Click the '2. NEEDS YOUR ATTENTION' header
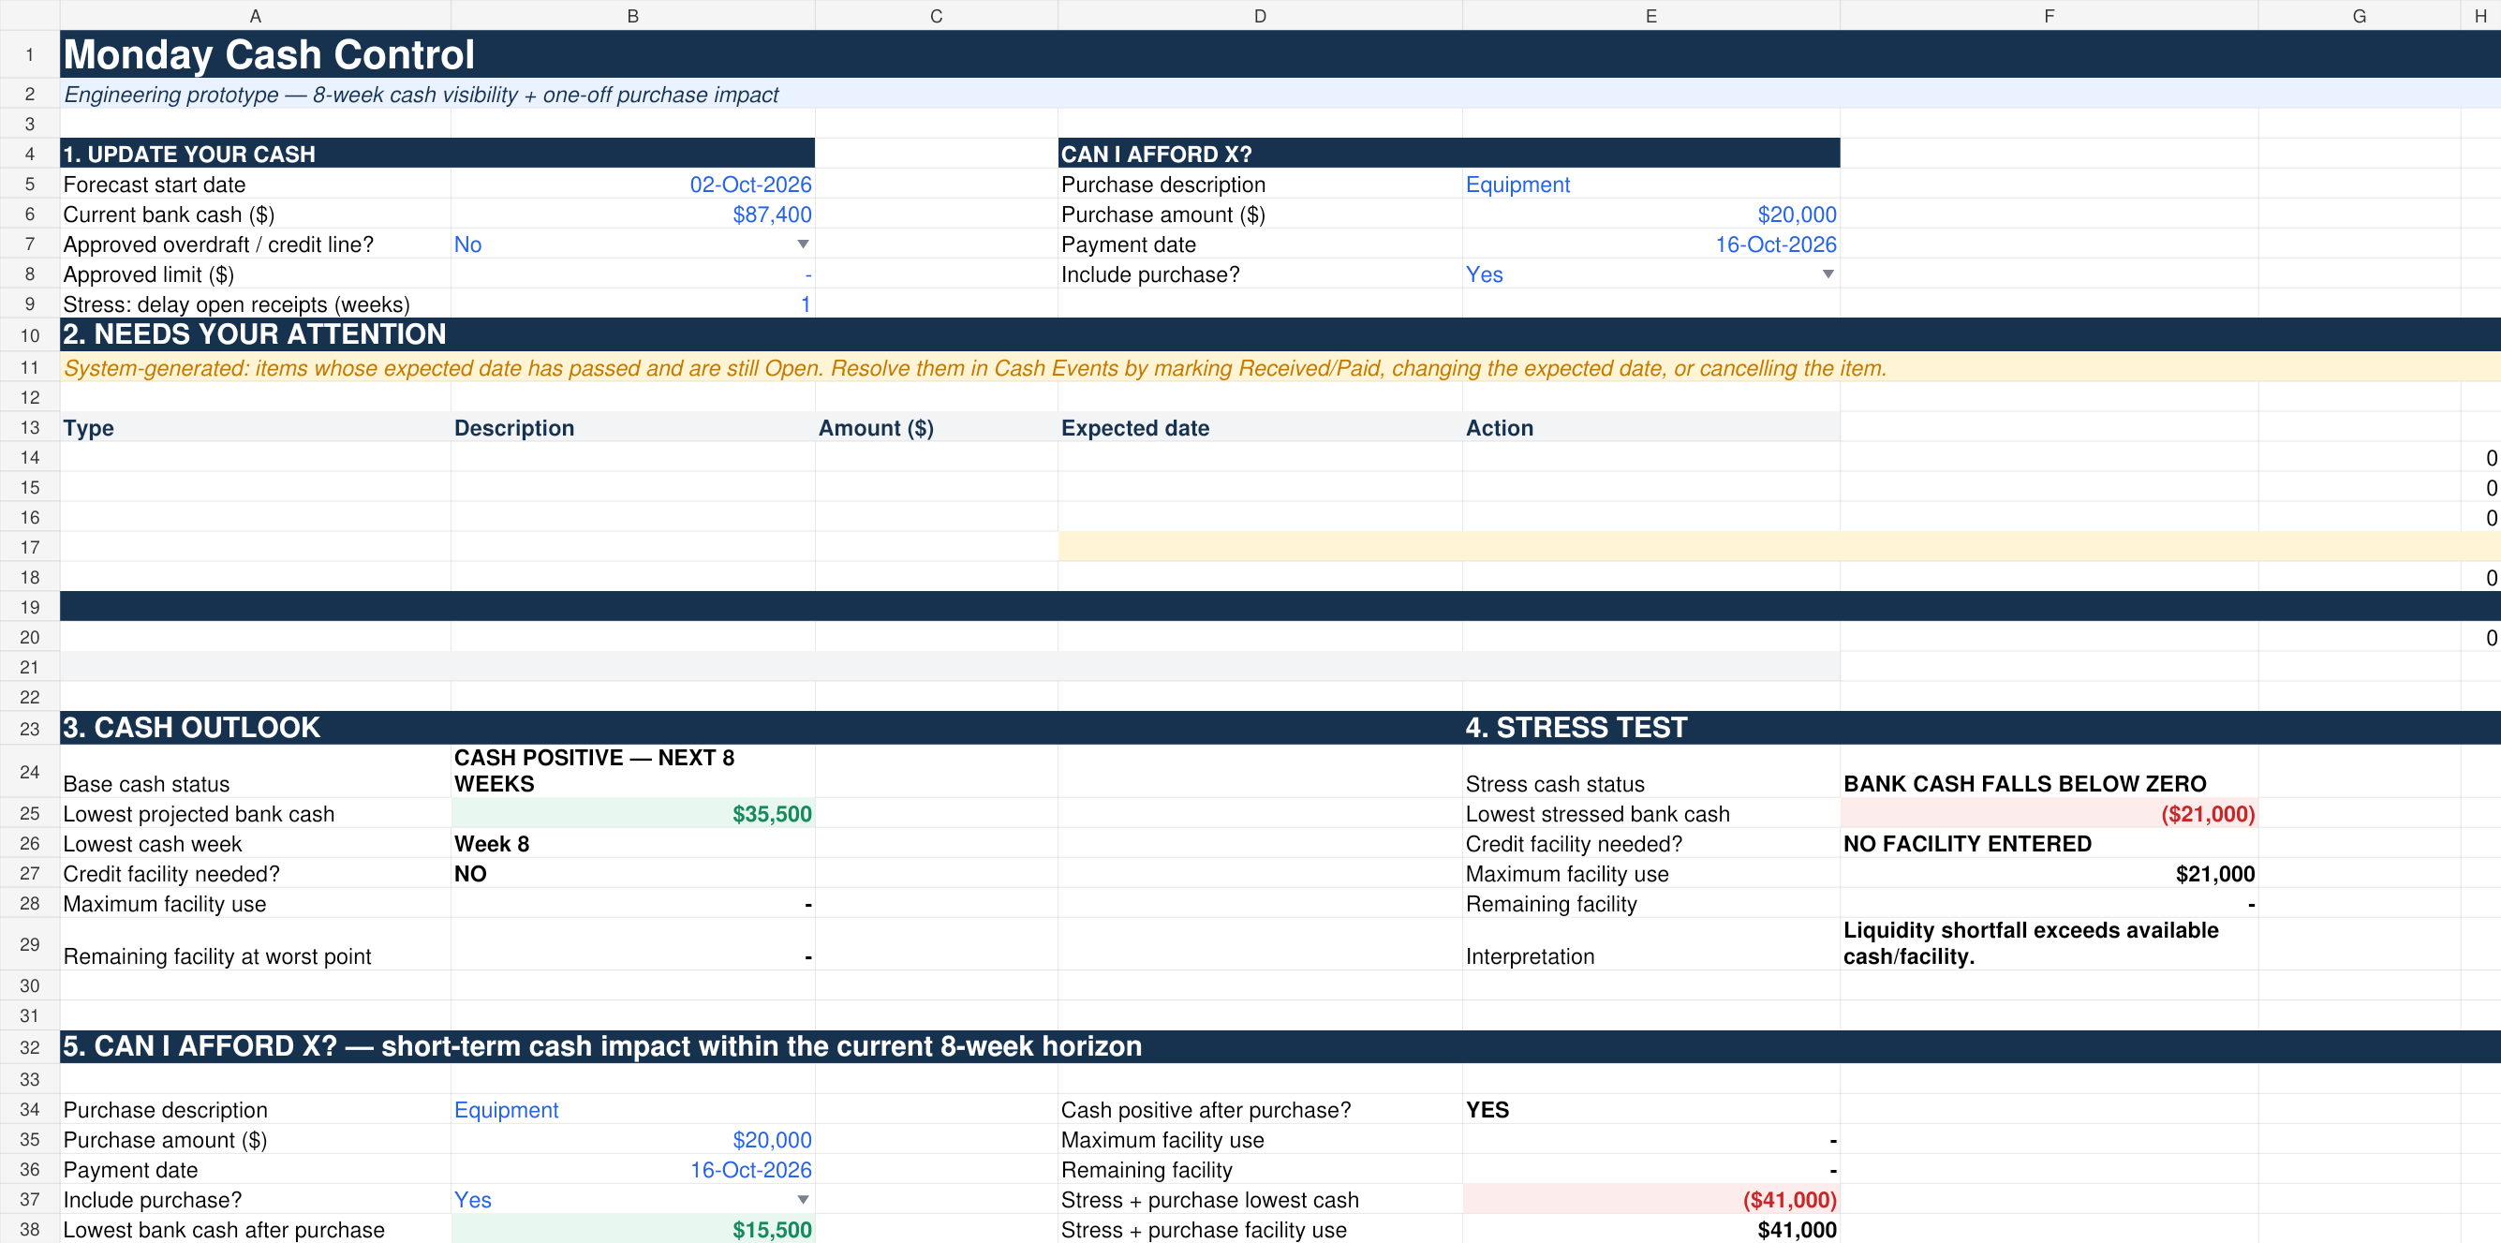This screenshot has height=1243, width=2501. (255, 334)
